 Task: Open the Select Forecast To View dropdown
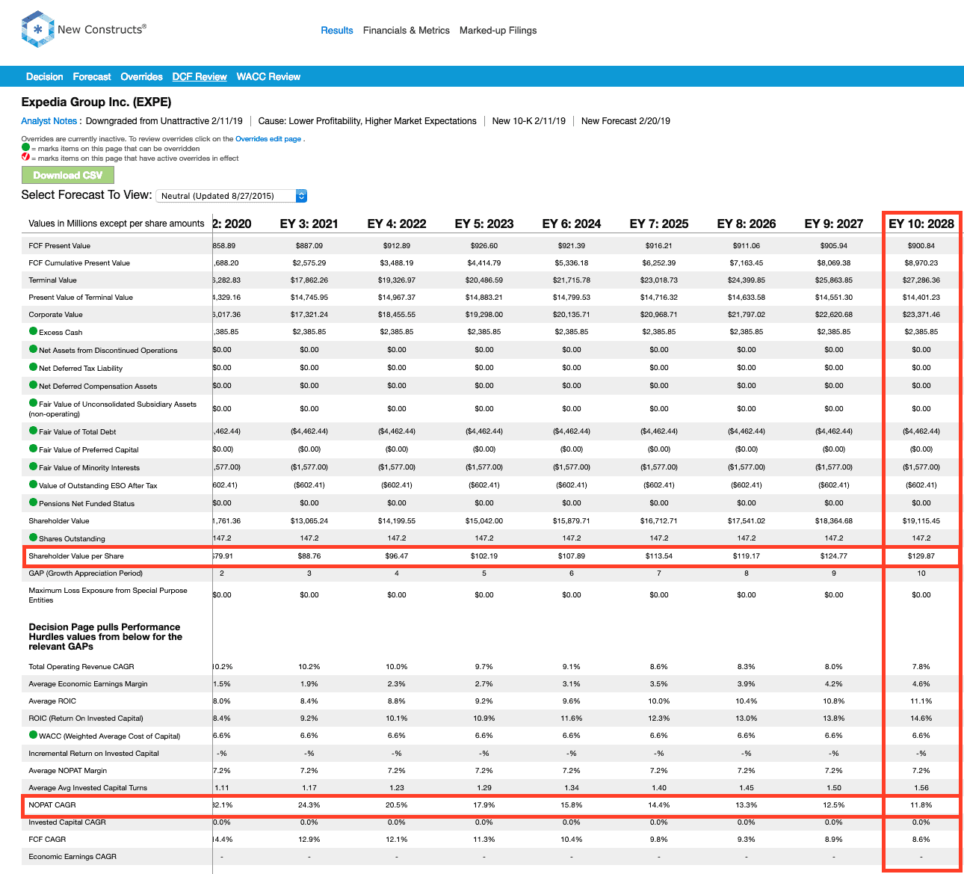pos(232,196)
